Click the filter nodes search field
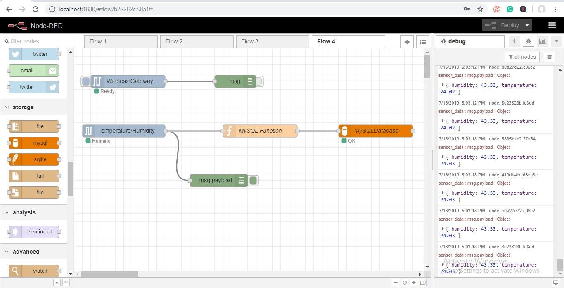Screen dimensions: 564x288 click(x=37, y=41)
